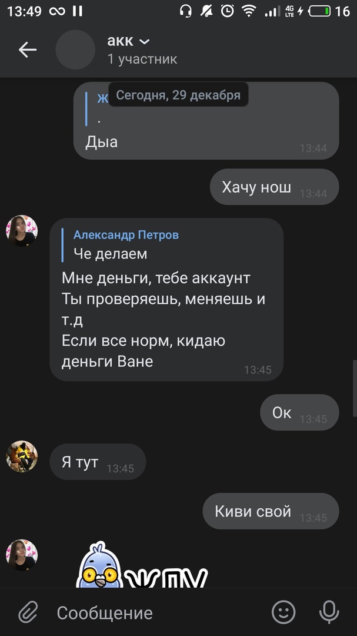This screenshot has height=636, width=357.
Task: Tap the back arrow icon
Action: (28, 50)
